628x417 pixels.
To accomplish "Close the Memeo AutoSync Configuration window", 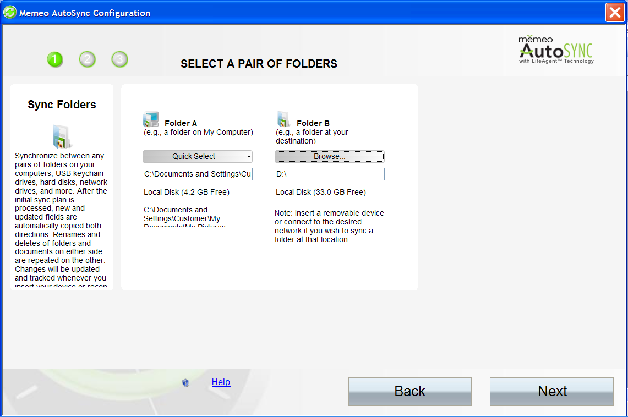I will (615, 13).
